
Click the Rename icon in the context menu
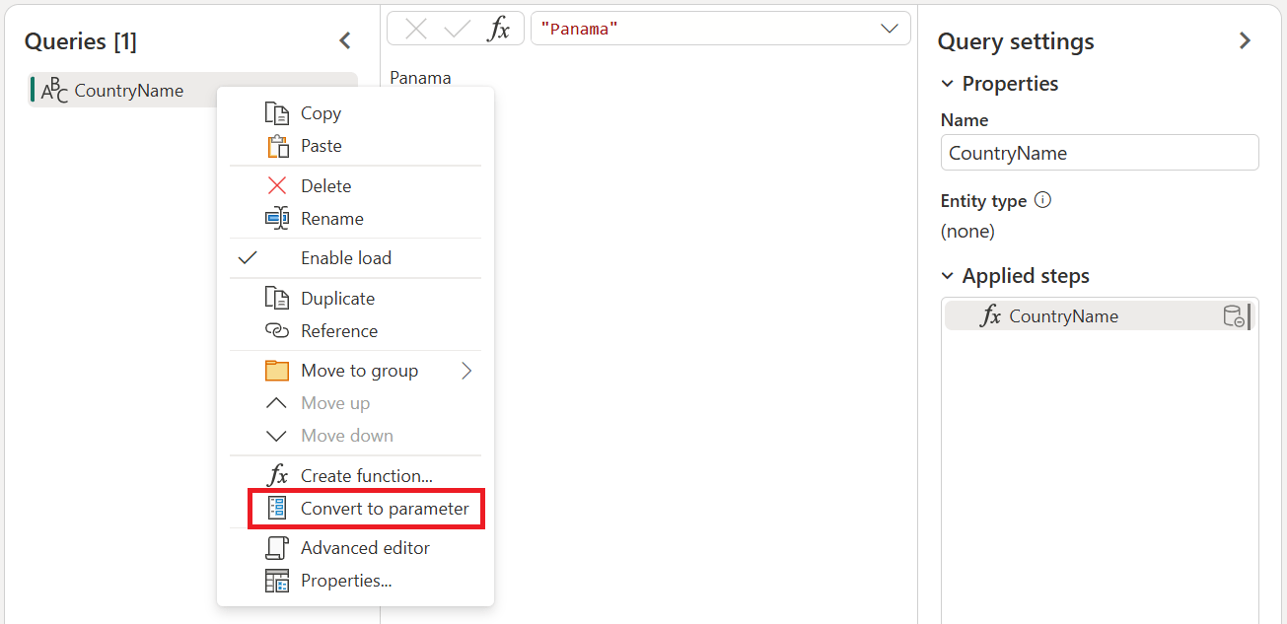tap(279, 218)
